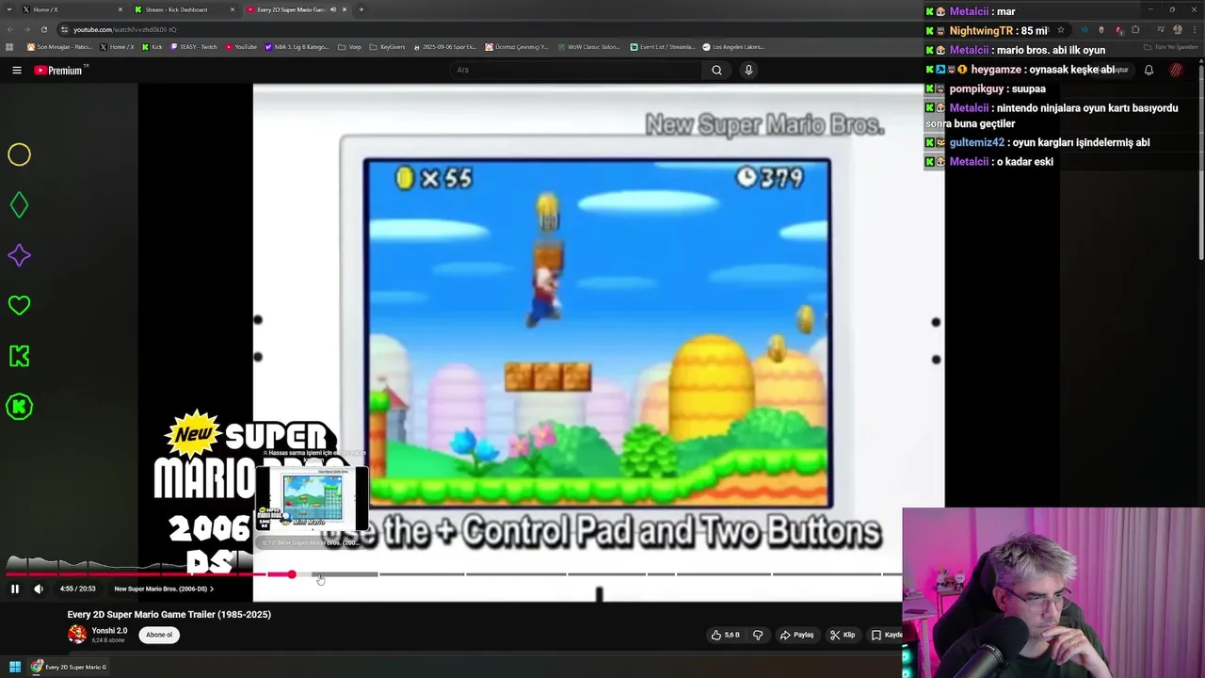
Task: Open 2025-09-06 Spor Ek bookmark
Action: pos(444,46)
